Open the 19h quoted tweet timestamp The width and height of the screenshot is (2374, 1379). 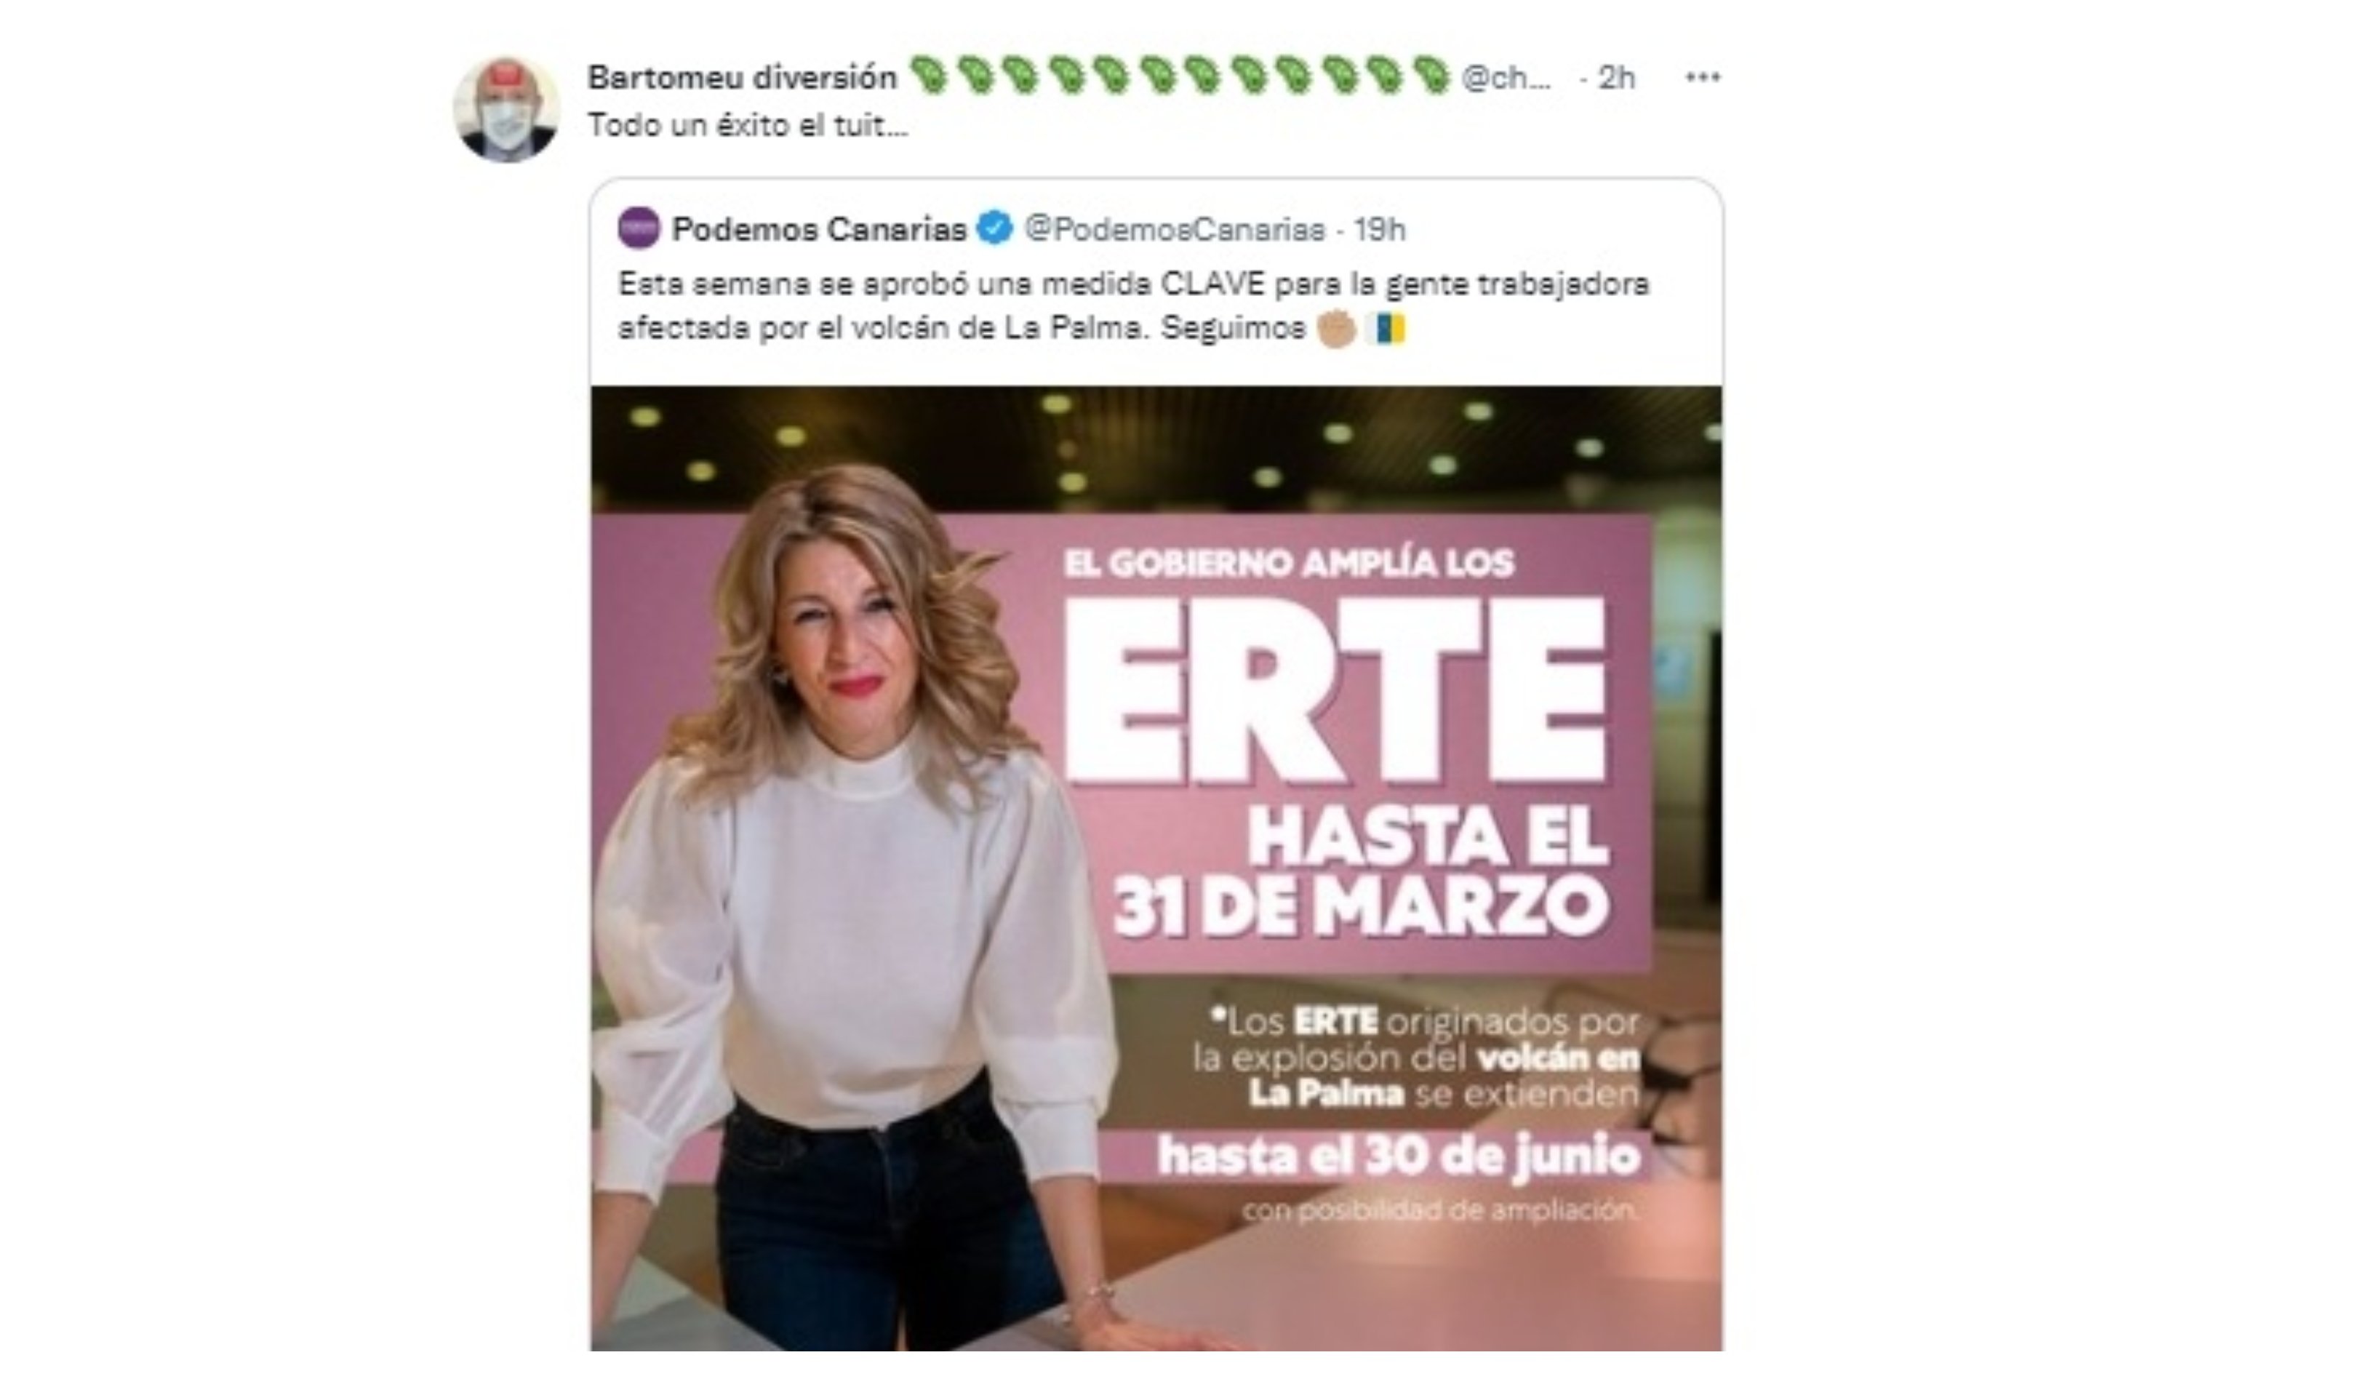pos(1379,229)
